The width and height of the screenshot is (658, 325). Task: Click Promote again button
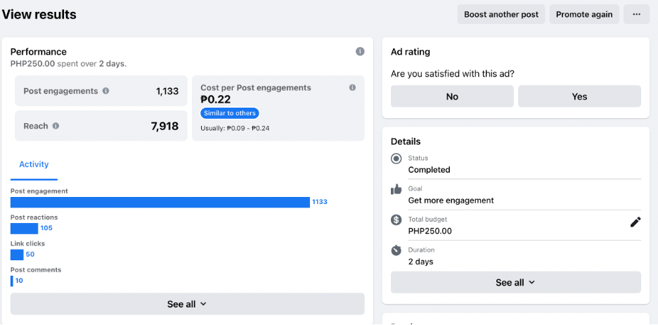[584, 14]
